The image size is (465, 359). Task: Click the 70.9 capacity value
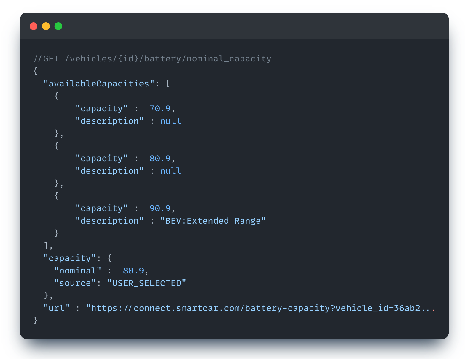click(x=160, y=108)
